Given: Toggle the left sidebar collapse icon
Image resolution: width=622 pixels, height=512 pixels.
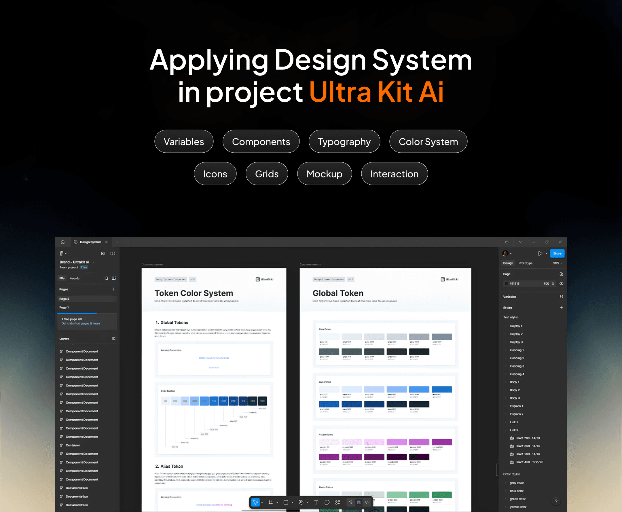Looking at the screenshot, I should 113,253.
